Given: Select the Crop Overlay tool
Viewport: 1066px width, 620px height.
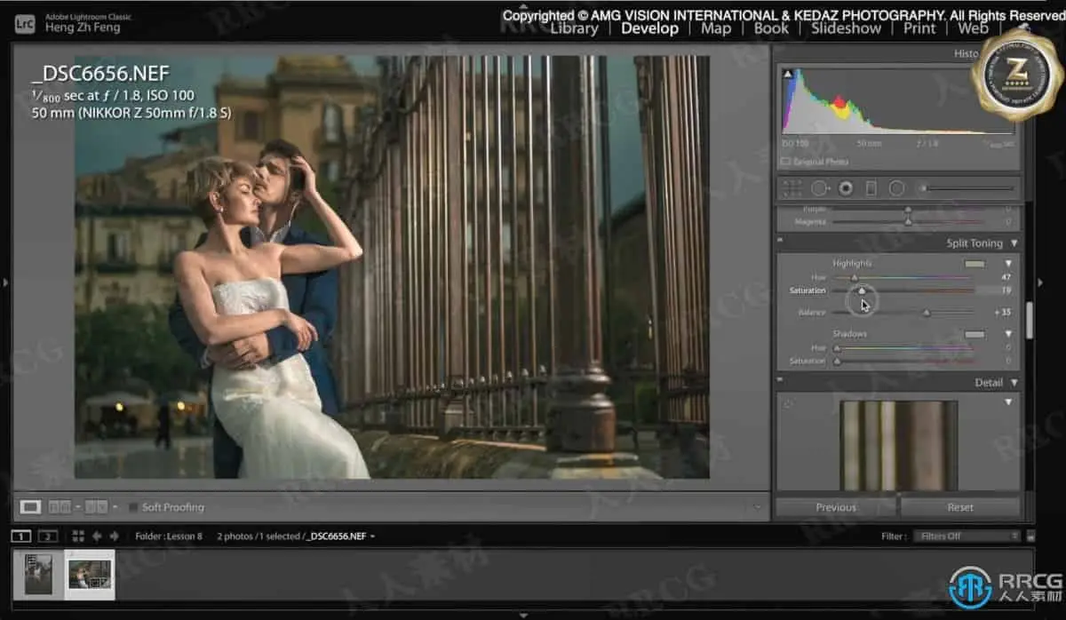Looking at the screenshot, I should point(792,188).
